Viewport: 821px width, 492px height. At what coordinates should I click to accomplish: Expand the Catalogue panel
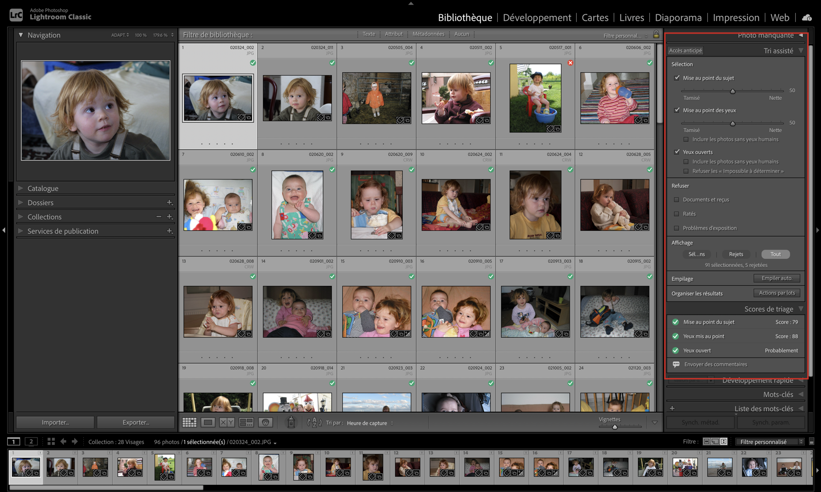43,189
